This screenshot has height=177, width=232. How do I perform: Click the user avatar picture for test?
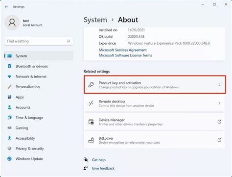pos(12,23)
